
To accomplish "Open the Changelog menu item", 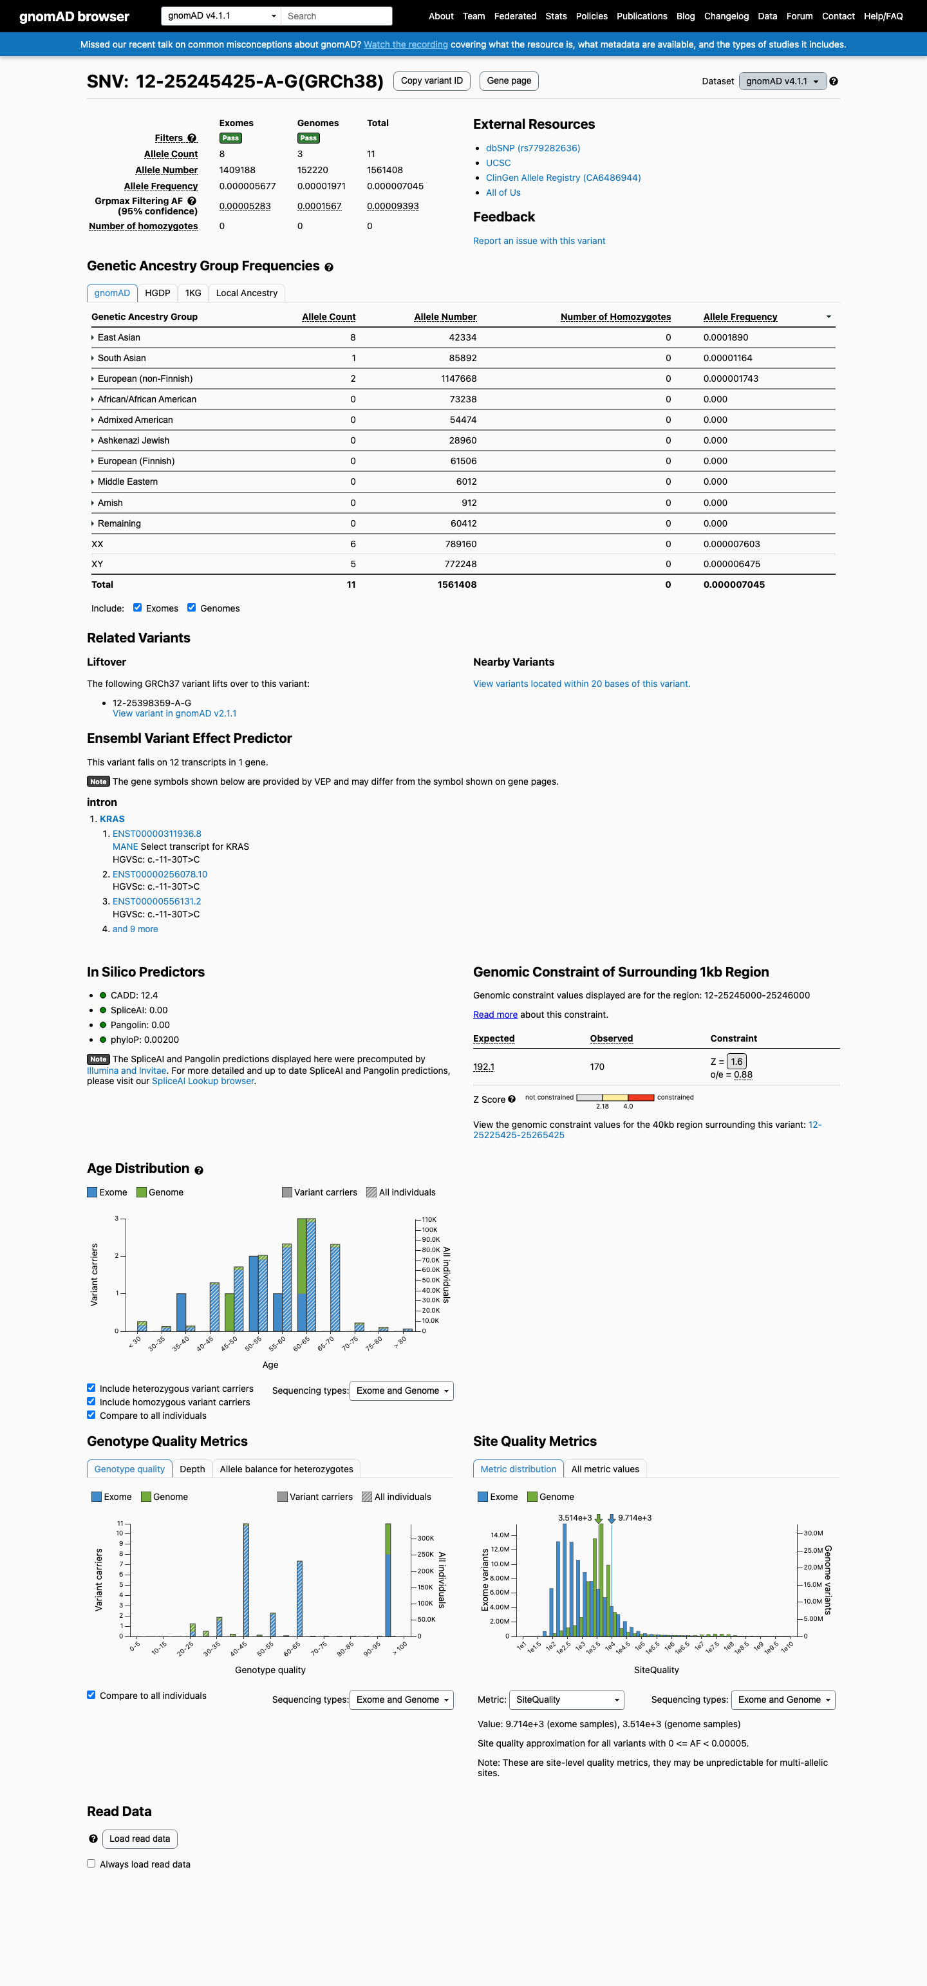I will coord(726,16).
